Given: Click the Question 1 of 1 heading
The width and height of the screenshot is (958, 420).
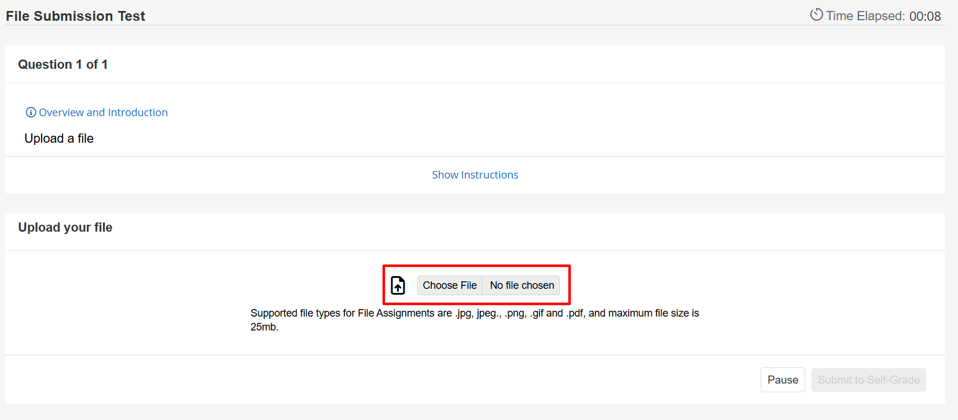Looking at the screenshot, I should (x=63, y=65).
